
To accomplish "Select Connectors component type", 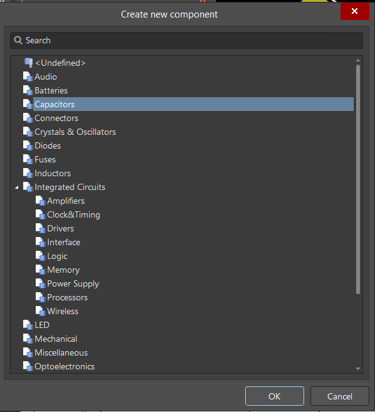I will (x=56, y=119).
